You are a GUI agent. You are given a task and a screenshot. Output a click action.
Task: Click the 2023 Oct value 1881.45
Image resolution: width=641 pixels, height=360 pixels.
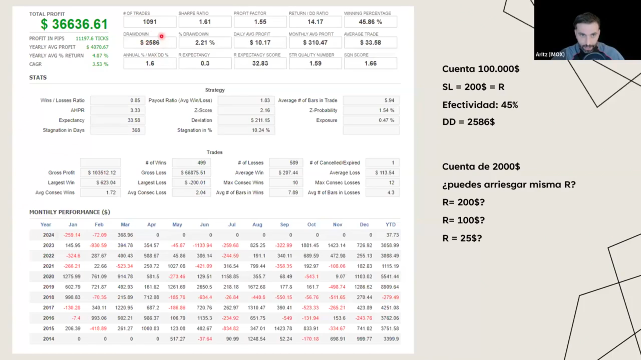(x=310, y=245)
